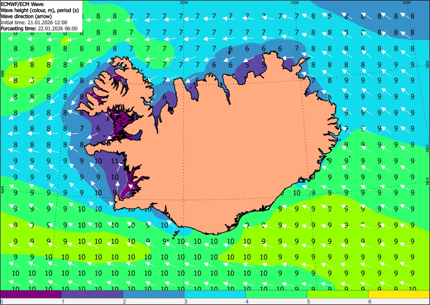This screenshot has height=305, width=430.
Task: Click the '20W' longitude label at top
Action: click(x=184, y=3)
